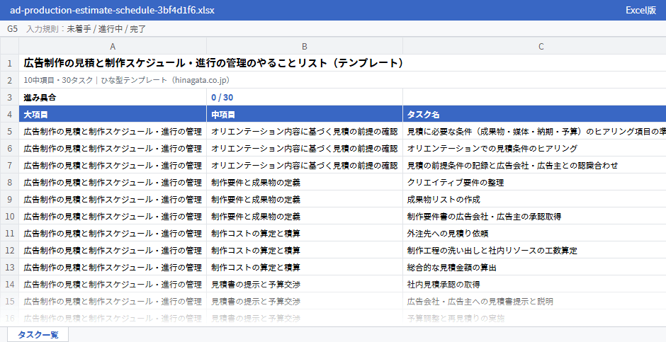Select 中項目 cell in row 5 オリエンテーション内容に基づく
Image resolution: width=666 pixels, height=342 pixels.
pos(305,132)
